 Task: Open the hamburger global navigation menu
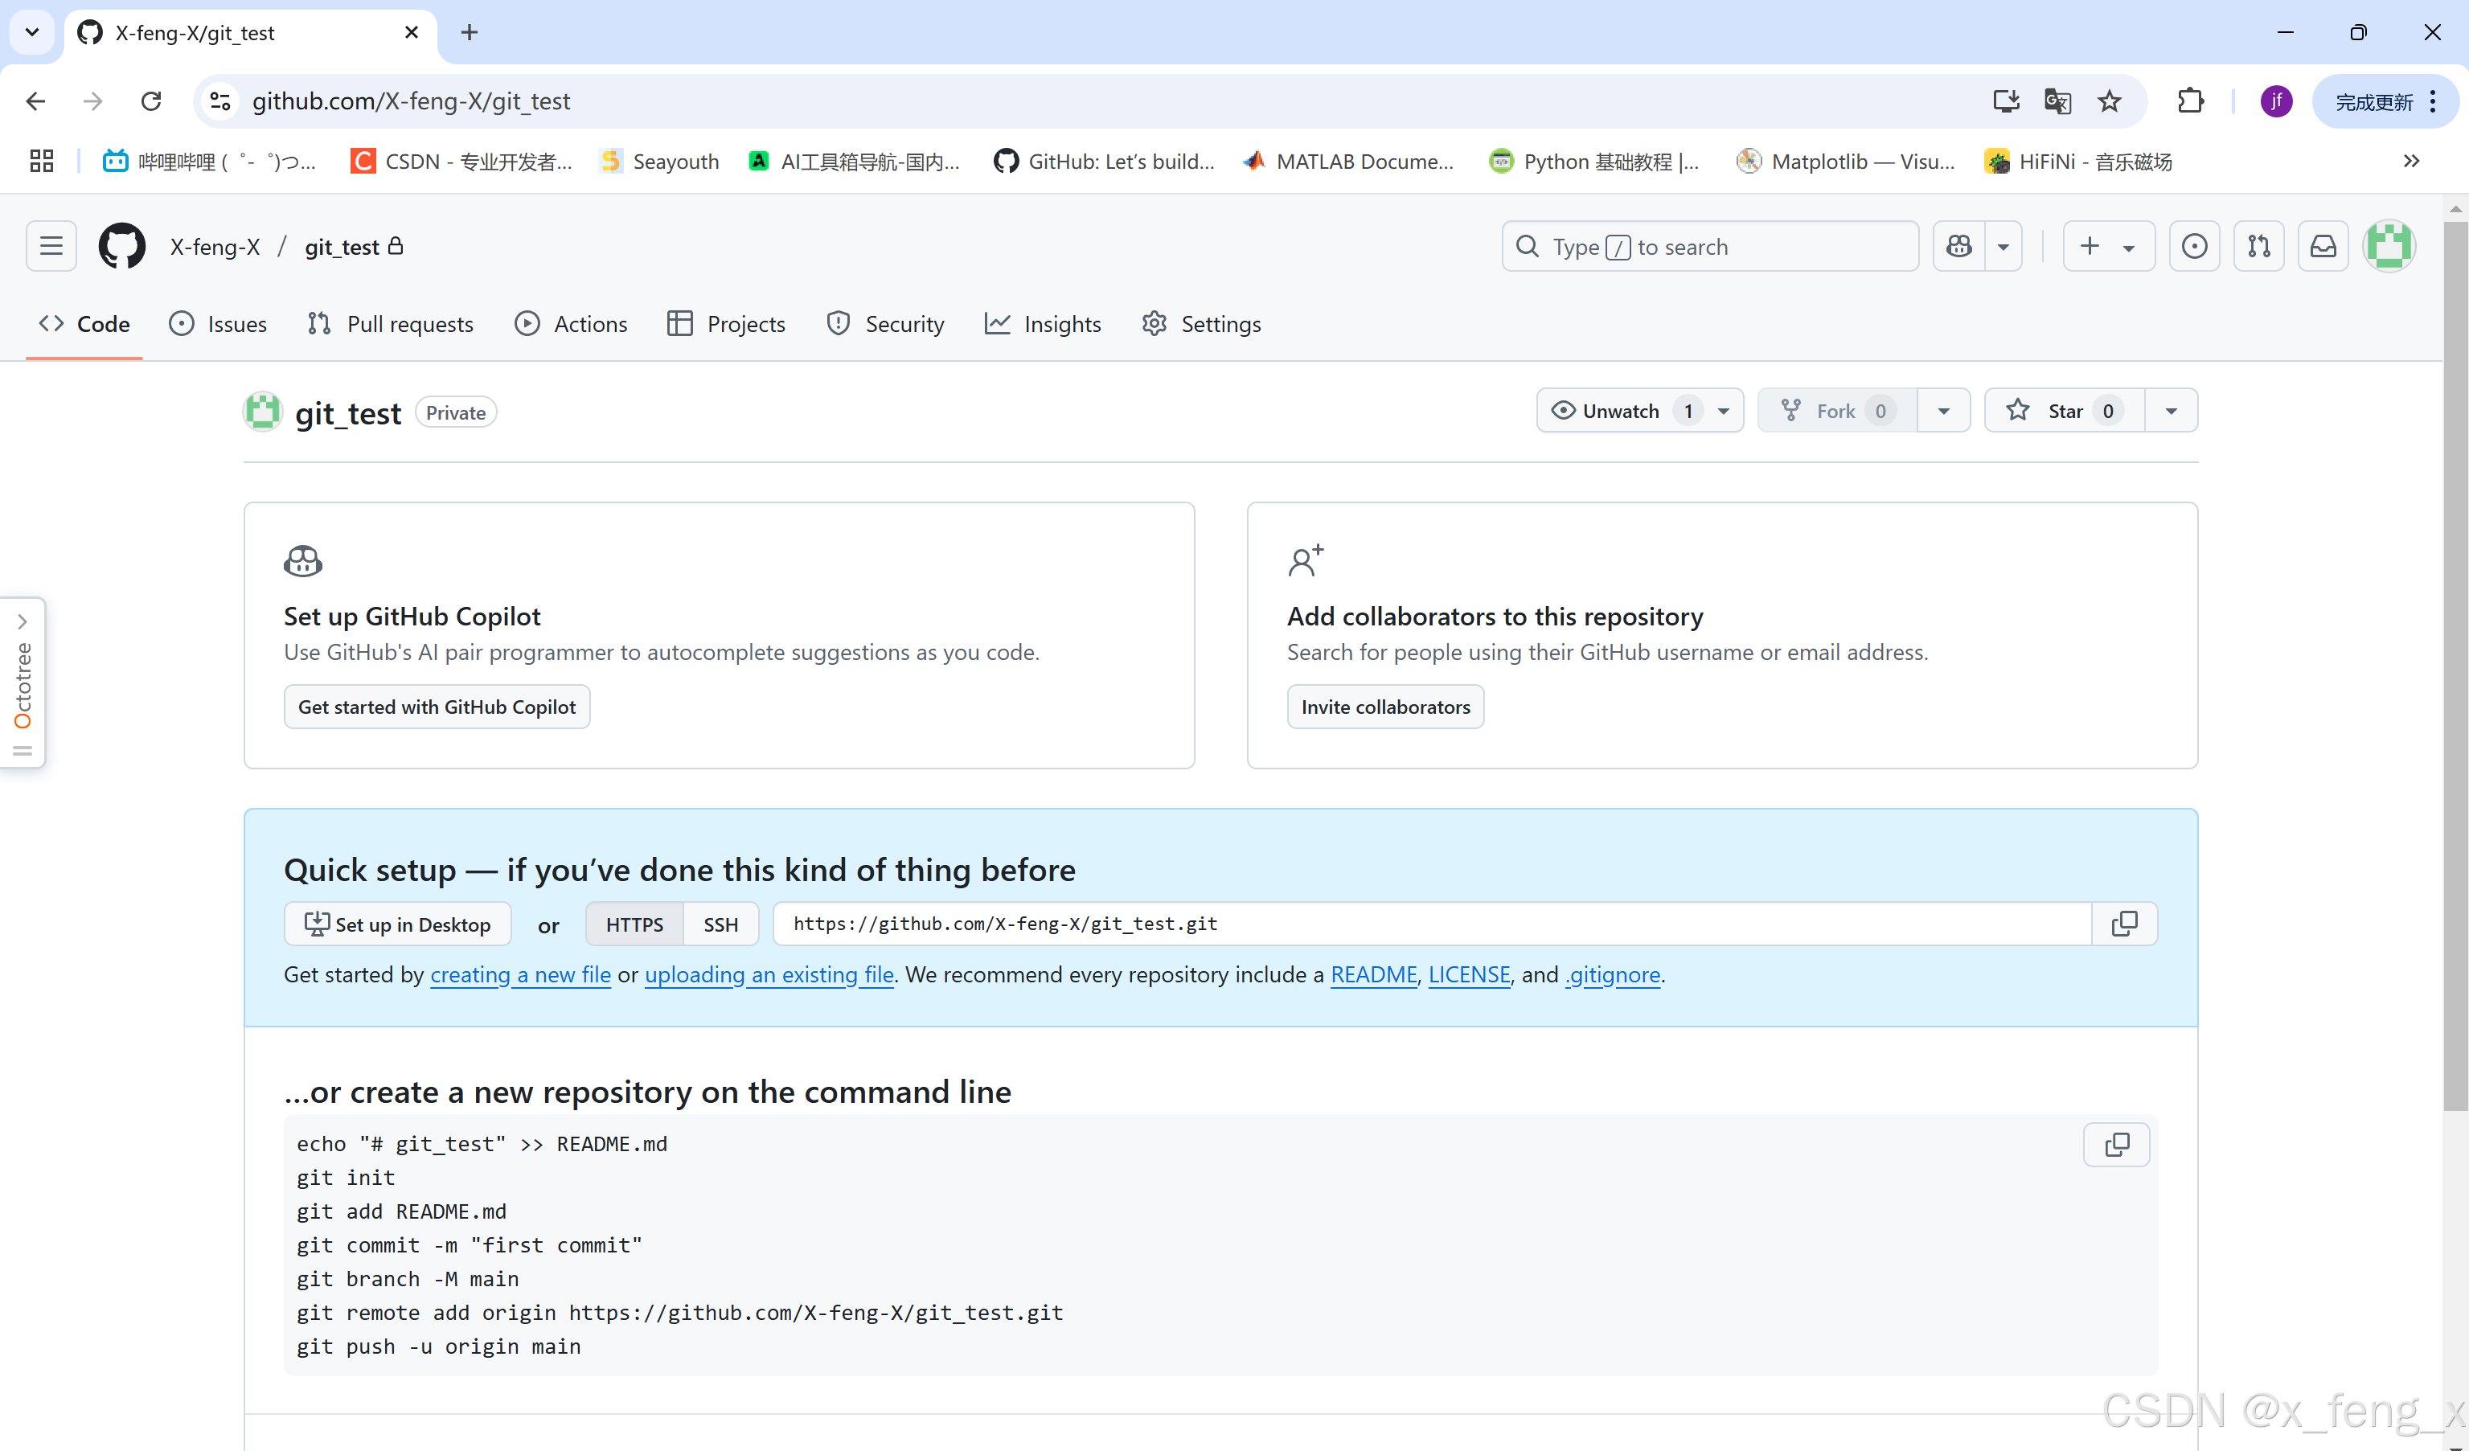click(51, 246)
